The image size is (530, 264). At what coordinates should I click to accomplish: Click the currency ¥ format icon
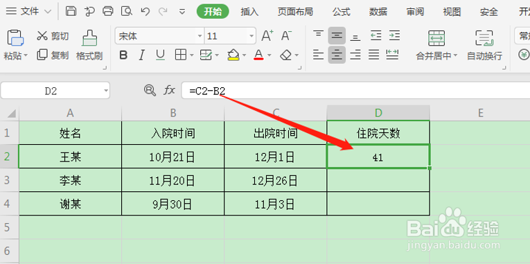point(524,55)
